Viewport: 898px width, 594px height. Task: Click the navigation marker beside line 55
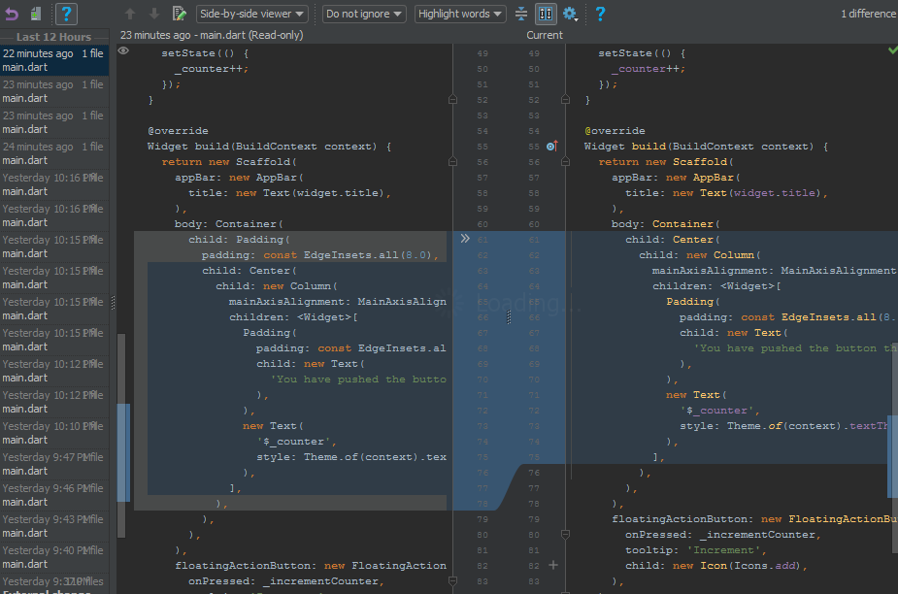(550, 146)
